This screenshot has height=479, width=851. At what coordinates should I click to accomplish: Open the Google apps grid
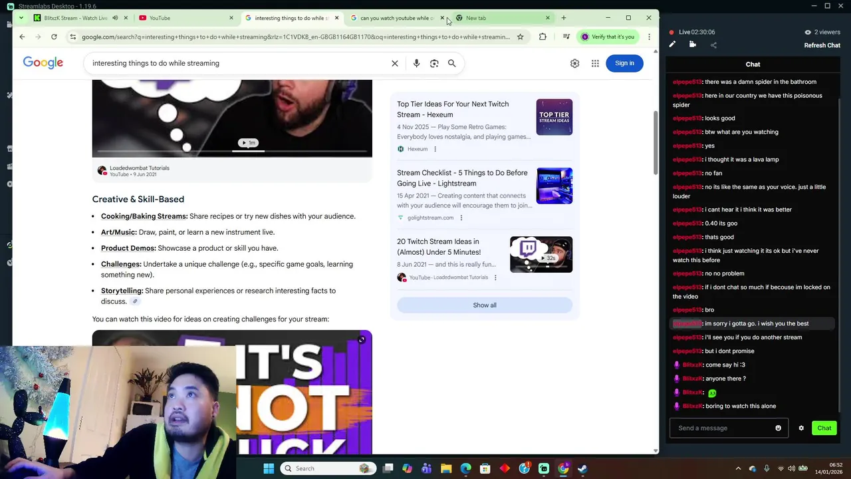click(x=595, y=63)
